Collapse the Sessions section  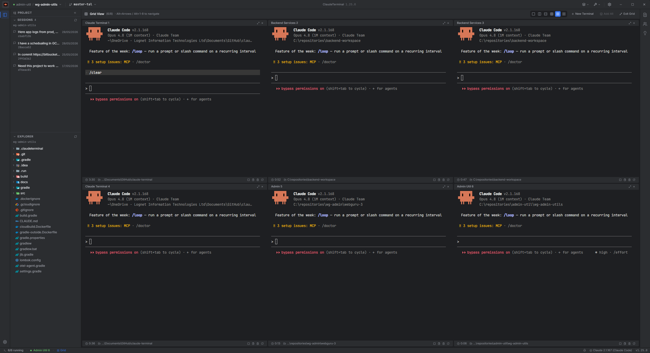click(x=14, y=20)
